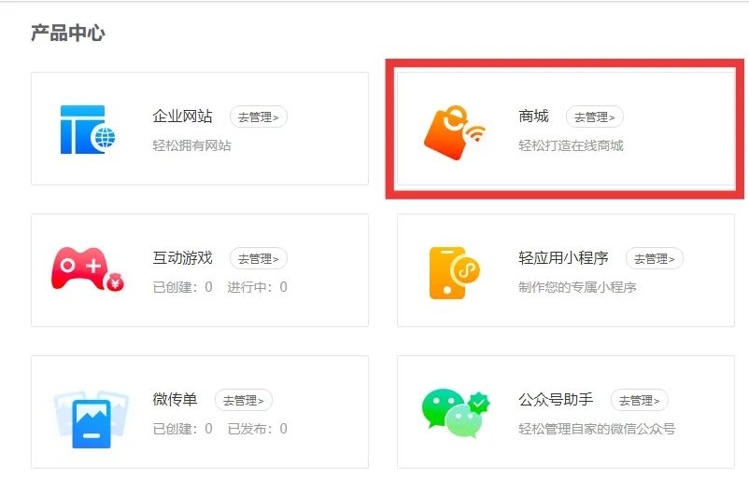Select 去管理 beside 微传单
Screen dimensions: 749x481
pyautogui.click(x=243, y=400)
